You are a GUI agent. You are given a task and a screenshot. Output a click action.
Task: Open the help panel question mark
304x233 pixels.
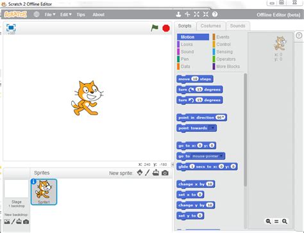pyautogui.click(x=299, y=35)
